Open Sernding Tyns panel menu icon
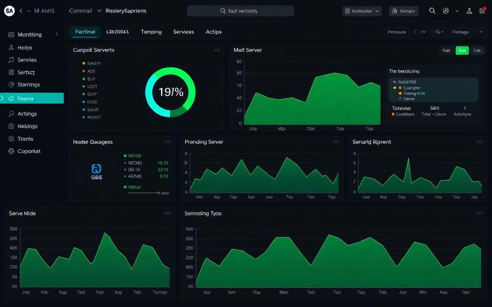 (x=479, y=213)
